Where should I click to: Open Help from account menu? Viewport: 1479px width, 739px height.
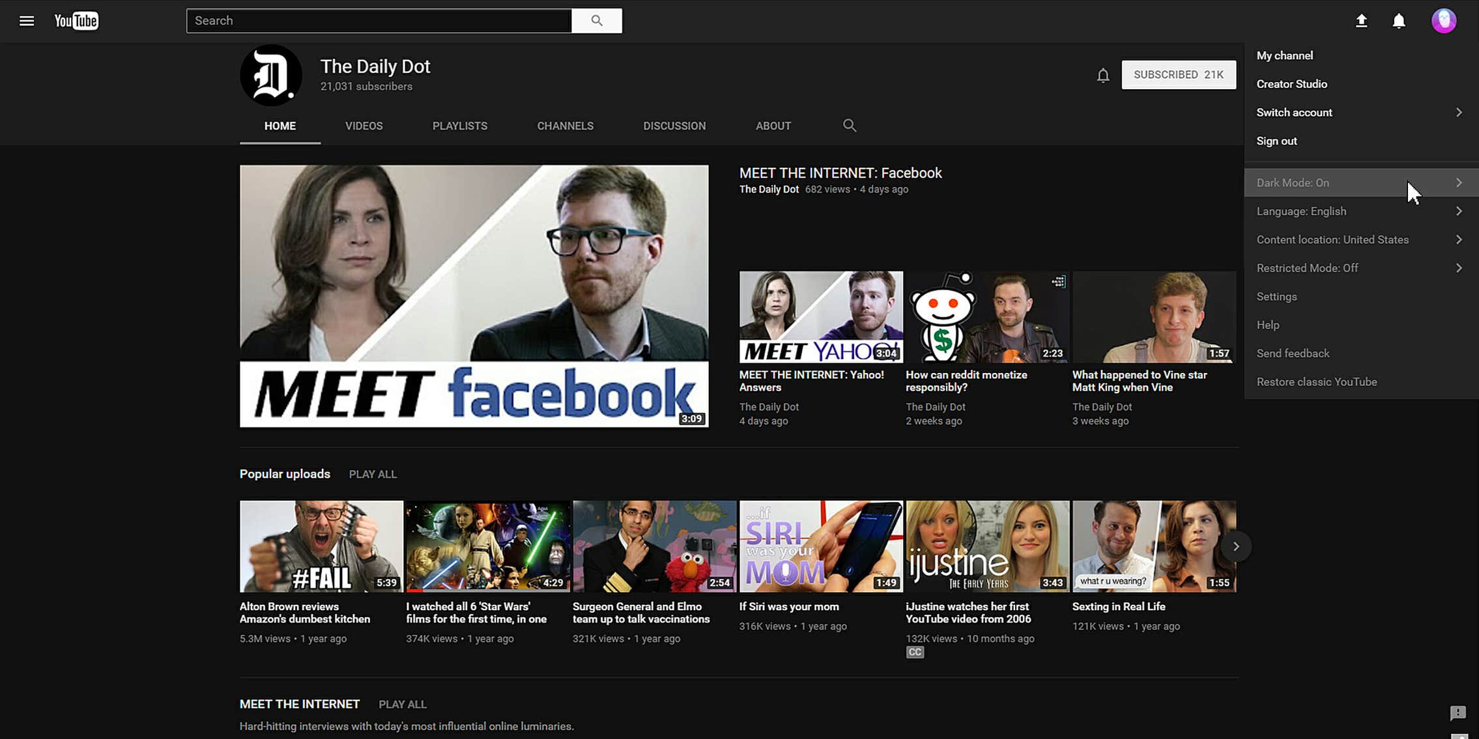click(1361, 325)
